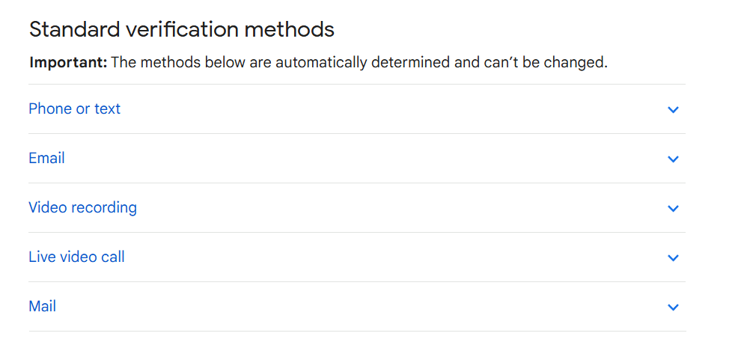Click the Mail method label
744x345 pixels.
click(x=42, y=307)
